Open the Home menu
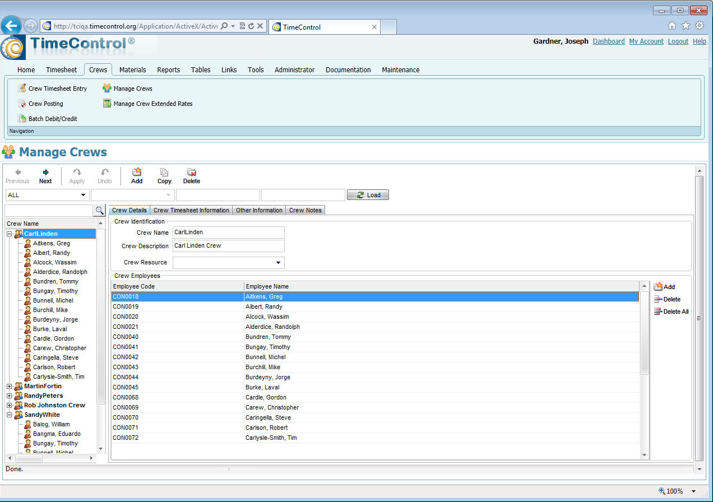Viewport: 713px width, 502px height. (x=26, y=70)
